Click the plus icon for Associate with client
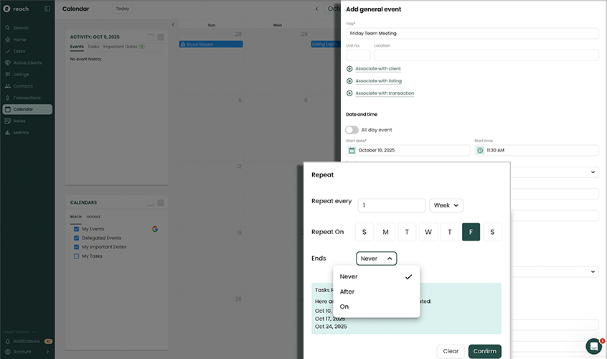This screenshot has height=359, width=607. pos(349,69)
